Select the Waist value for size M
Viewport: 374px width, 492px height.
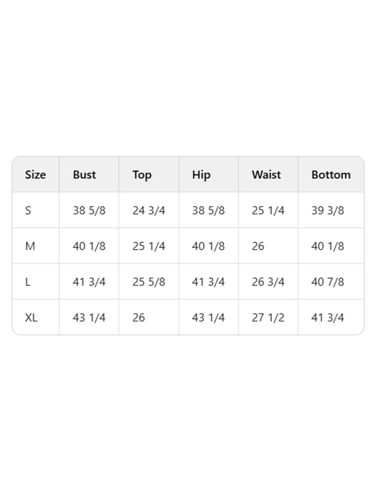point(258,246)
